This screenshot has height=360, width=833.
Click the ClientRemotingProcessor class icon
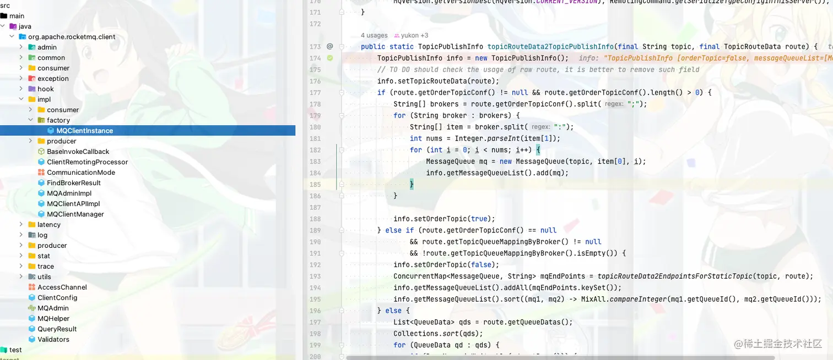point(41,162)
